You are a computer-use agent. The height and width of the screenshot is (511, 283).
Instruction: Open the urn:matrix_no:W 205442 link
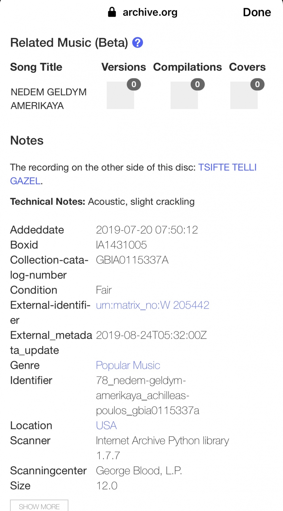click(x=153, y=305)
